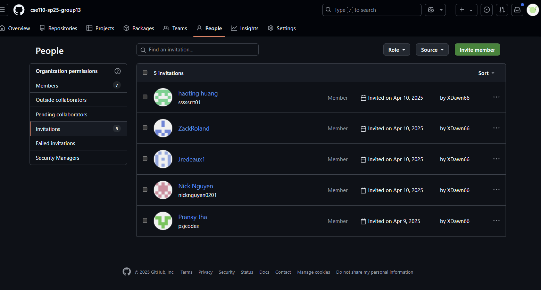Click the Invite member button
This screenshot has height=290, width=541.
tap(477, 50)
